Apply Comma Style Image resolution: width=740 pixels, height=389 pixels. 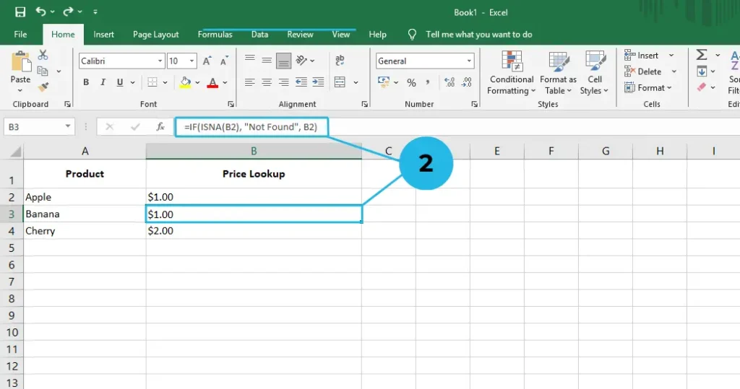[x=428, y=82]
